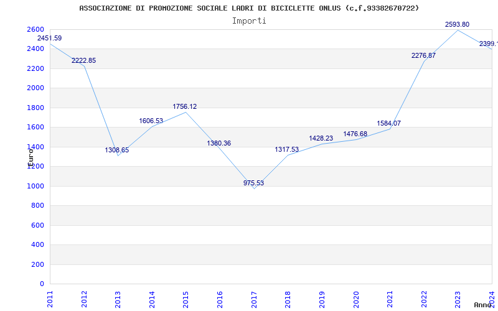Click the 'Importi' subtitle
The height and width of the screenshot is (311, 498).
pyautogui.click(x=249, y=21)
